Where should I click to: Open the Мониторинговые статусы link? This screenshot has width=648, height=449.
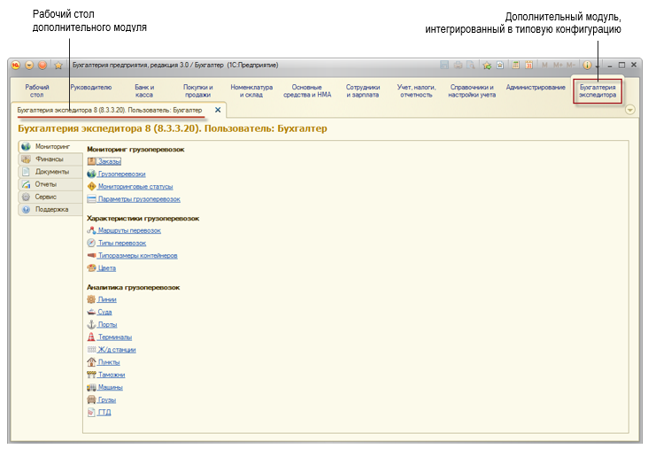click(135, 187)
